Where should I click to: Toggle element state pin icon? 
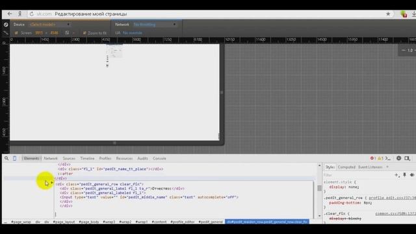tap(404, 175)
